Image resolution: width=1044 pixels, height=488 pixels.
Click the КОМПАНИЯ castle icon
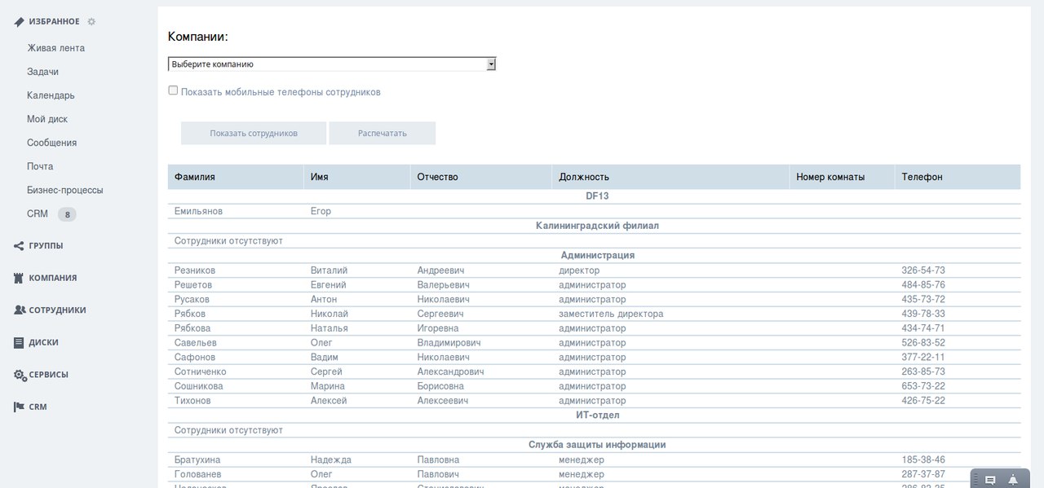[19, 278]
